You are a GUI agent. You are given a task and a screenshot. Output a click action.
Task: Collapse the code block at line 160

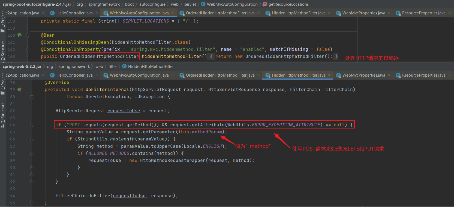28,35
